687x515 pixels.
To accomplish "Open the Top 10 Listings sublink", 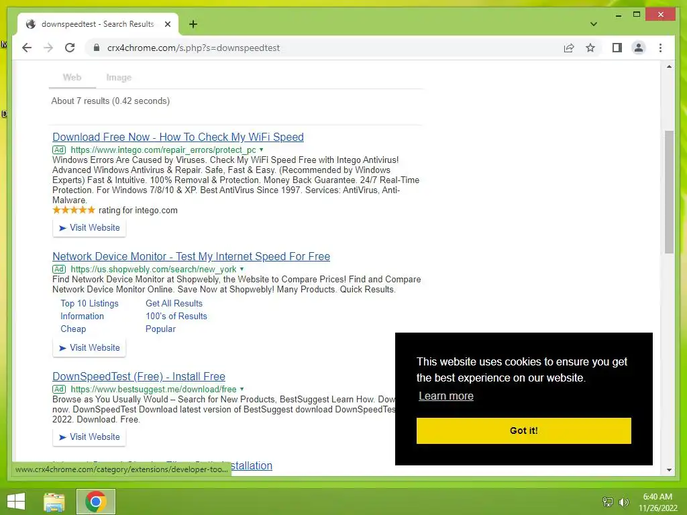I will (x=89, y=304).
